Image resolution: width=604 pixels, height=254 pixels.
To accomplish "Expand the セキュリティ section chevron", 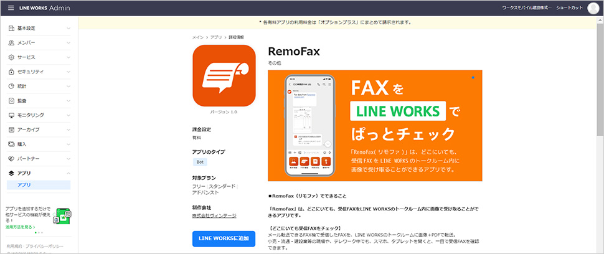I will tap(68, 72).
